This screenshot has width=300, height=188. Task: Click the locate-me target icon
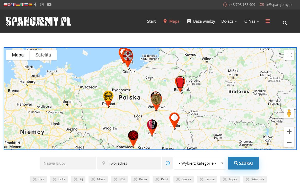(x=167, y=163)
